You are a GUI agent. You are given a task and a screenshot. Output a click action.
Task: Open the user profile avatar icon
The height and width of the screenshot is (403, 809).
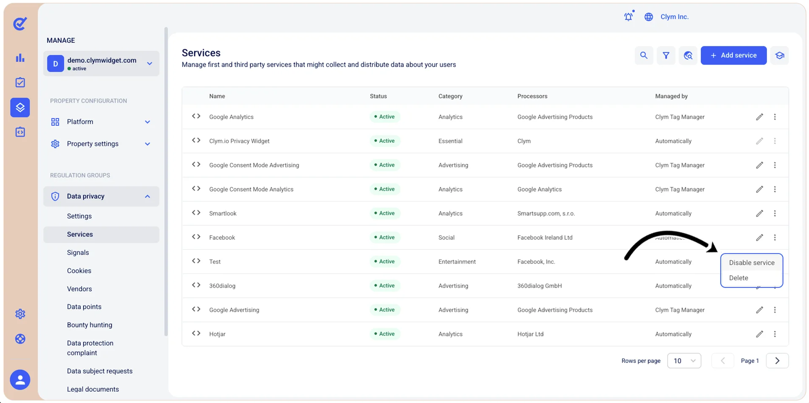pyautogui.click(x=20, y=380)
